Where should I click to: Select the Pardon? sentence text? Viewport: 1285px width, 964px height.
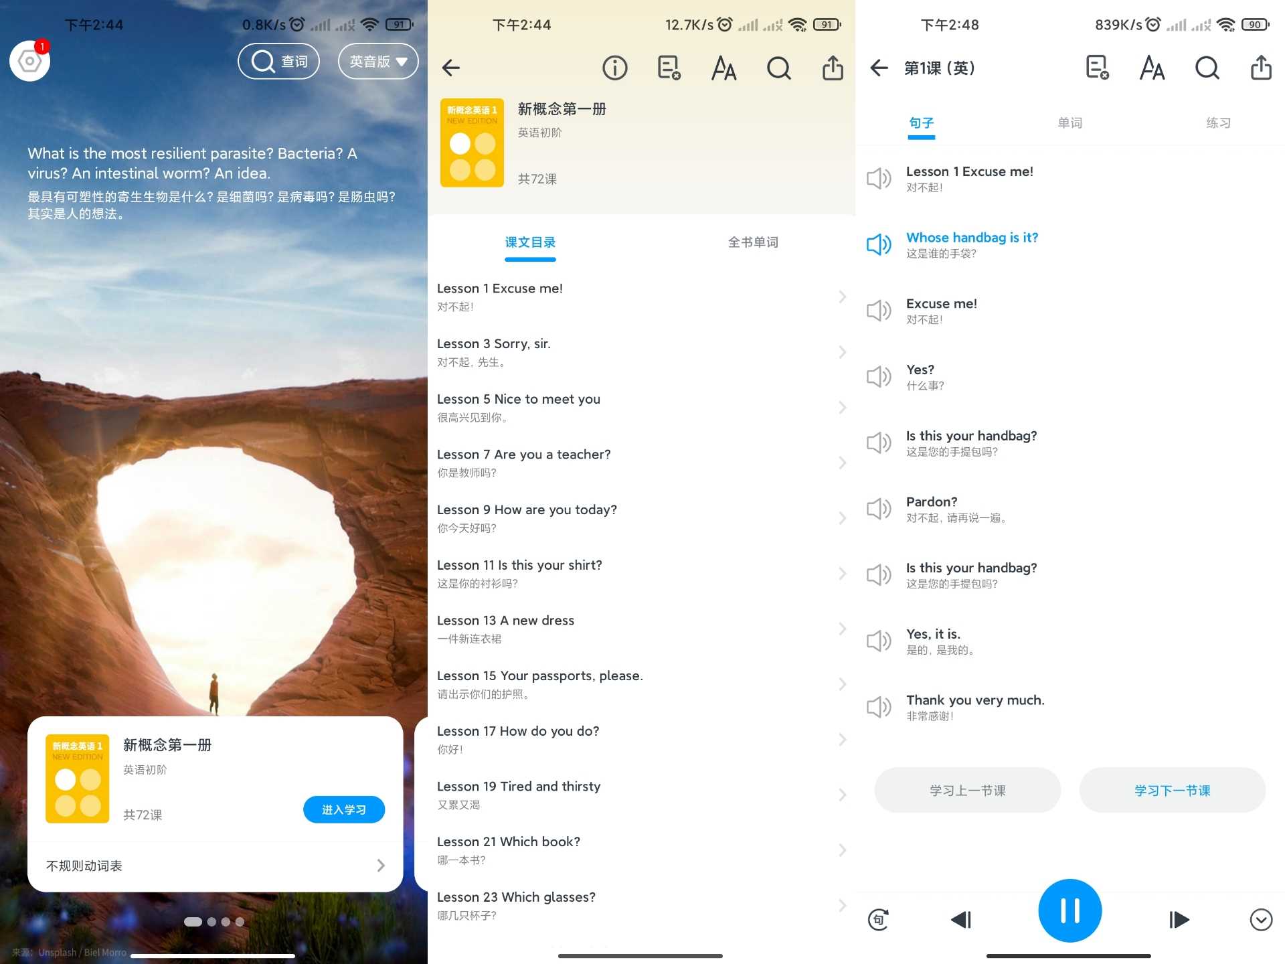pos(932,501)
